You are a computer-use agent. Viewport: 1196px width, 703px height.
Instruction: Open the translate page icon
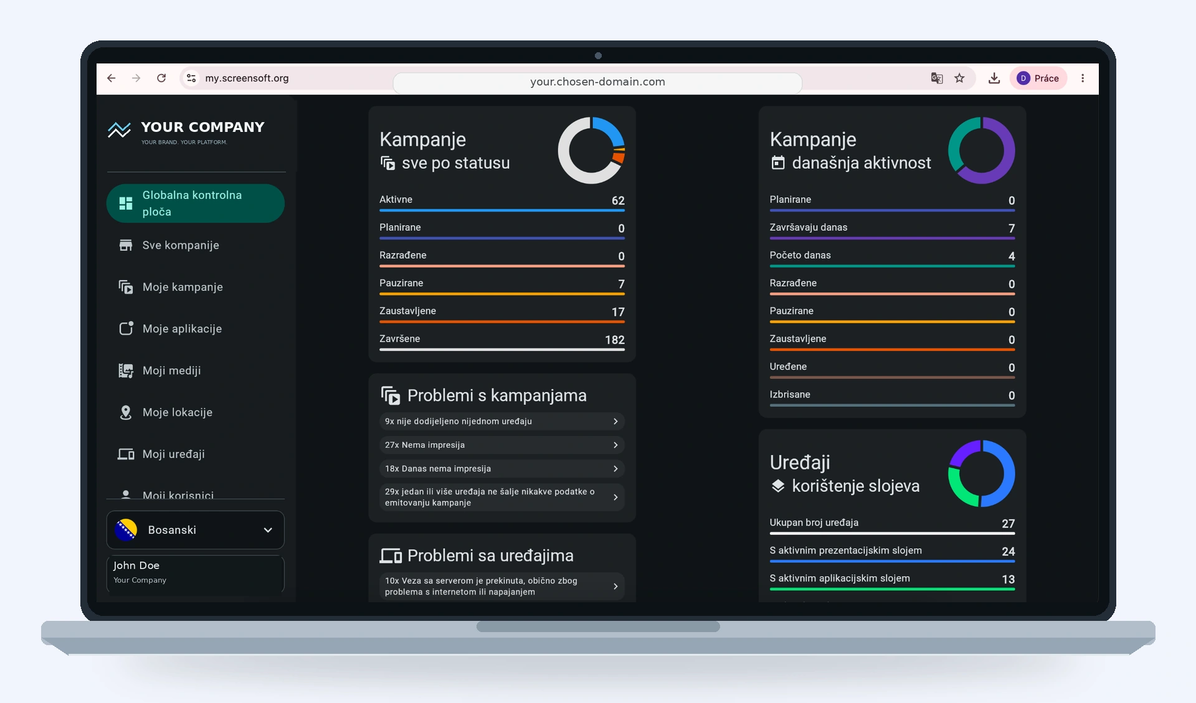coord(937,78)
